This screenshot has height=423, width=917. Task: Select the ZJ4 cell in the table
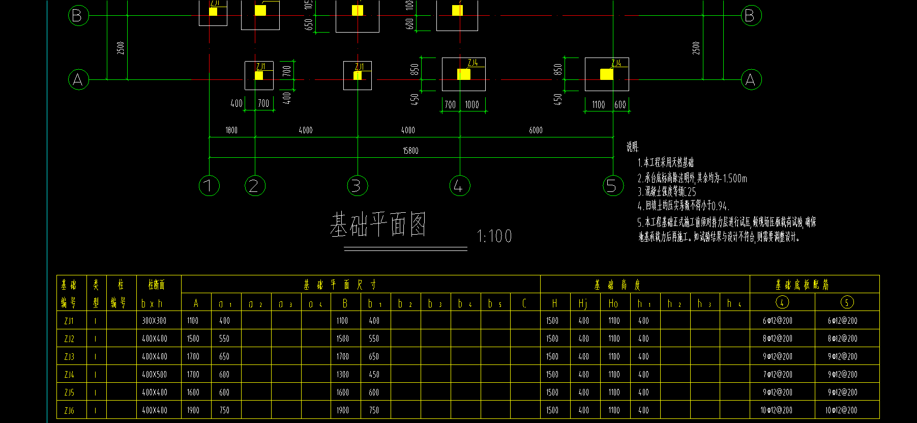tap(69, 374)
